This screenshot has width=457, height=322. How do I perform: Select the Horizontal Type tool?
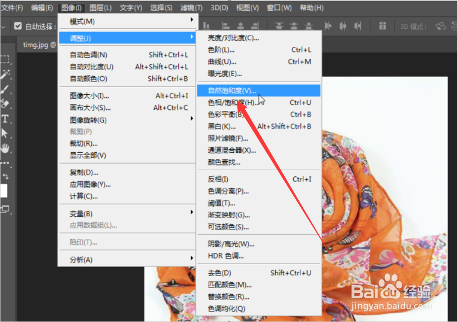point(5,118)
